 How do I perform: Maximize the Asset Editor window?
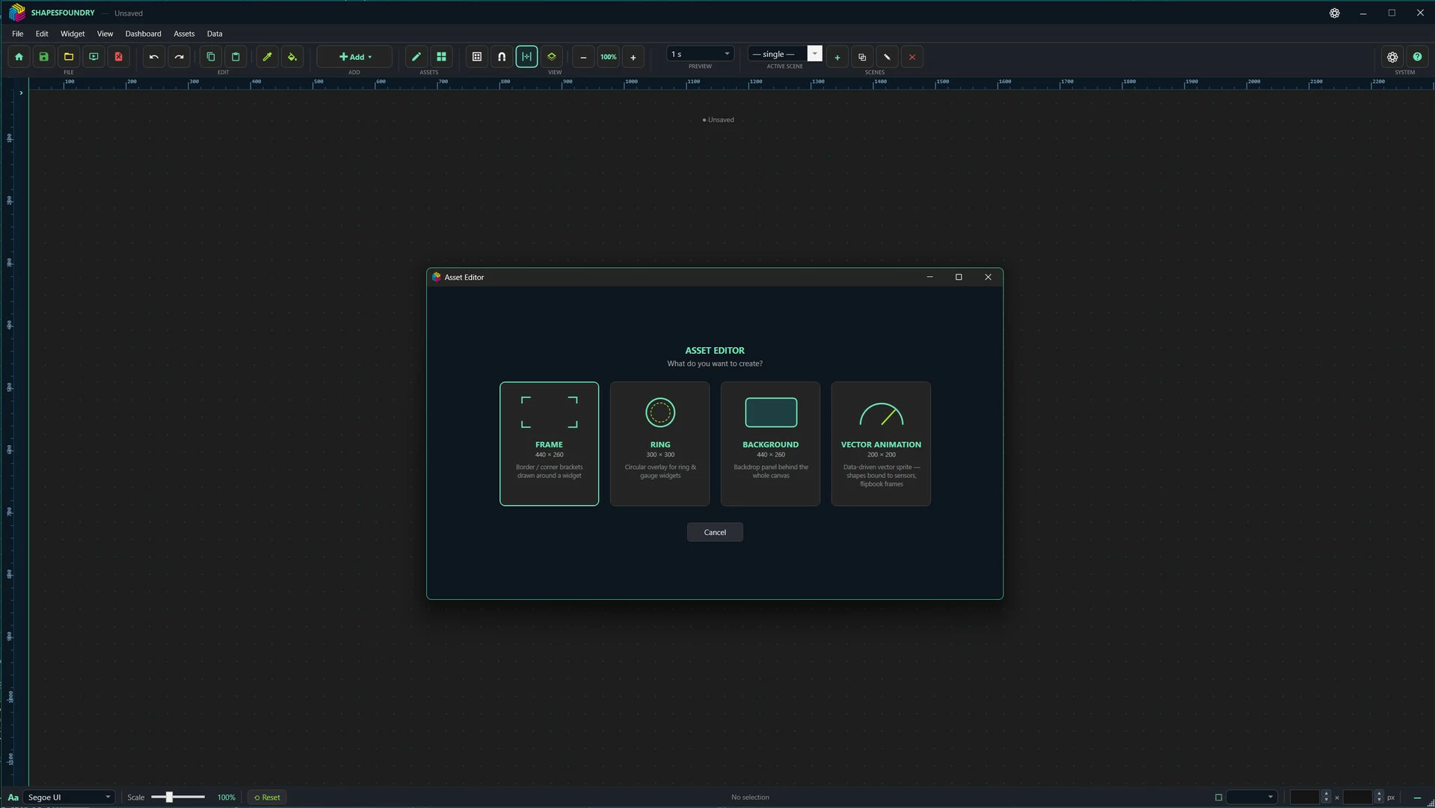[x=959, y=277]
